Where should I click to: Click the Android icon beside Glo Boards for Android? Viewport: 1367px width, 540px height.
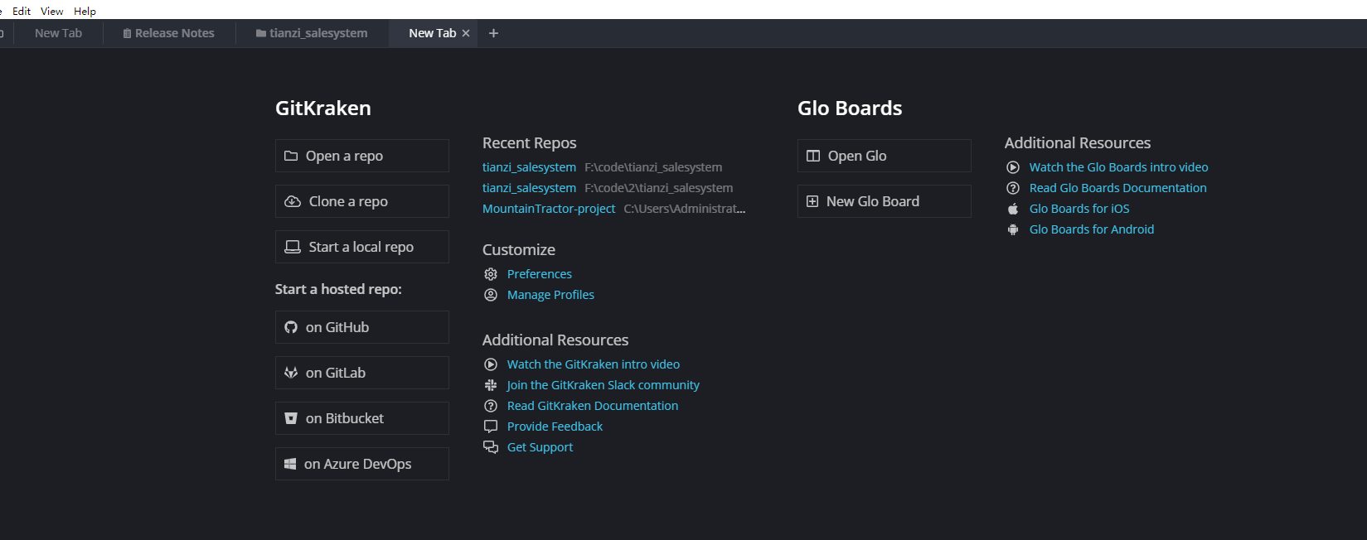1013,229
